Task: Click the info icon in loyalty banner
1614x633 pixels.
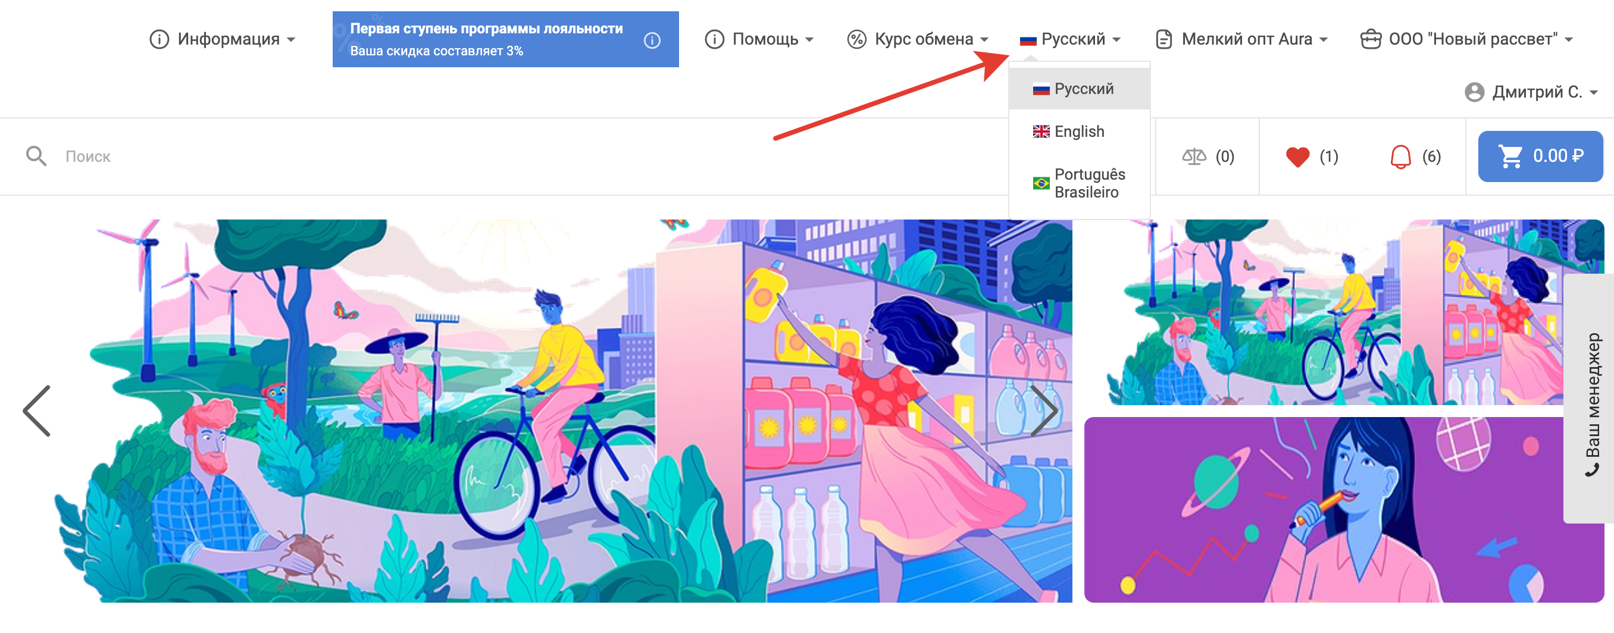Action: click(652, 40)
